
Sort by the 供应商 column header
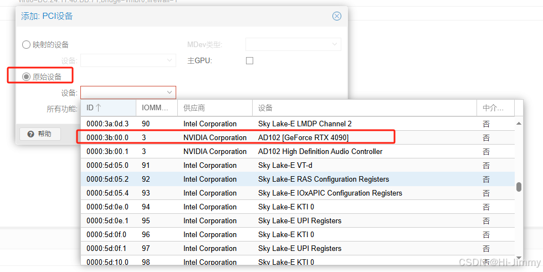coord(215,108)
